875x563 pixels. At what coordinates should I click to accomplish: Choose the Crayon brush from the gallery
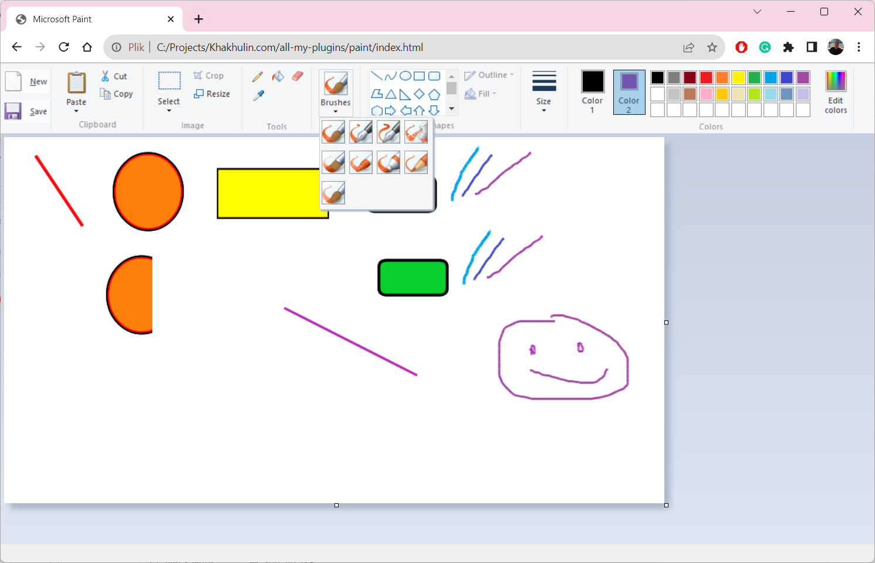point(361,163)
